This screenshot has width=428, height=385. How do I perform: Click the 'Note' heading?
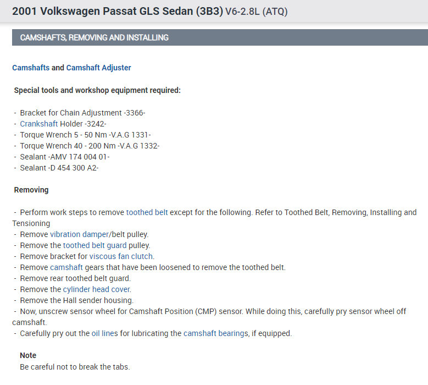coord(28,355)
